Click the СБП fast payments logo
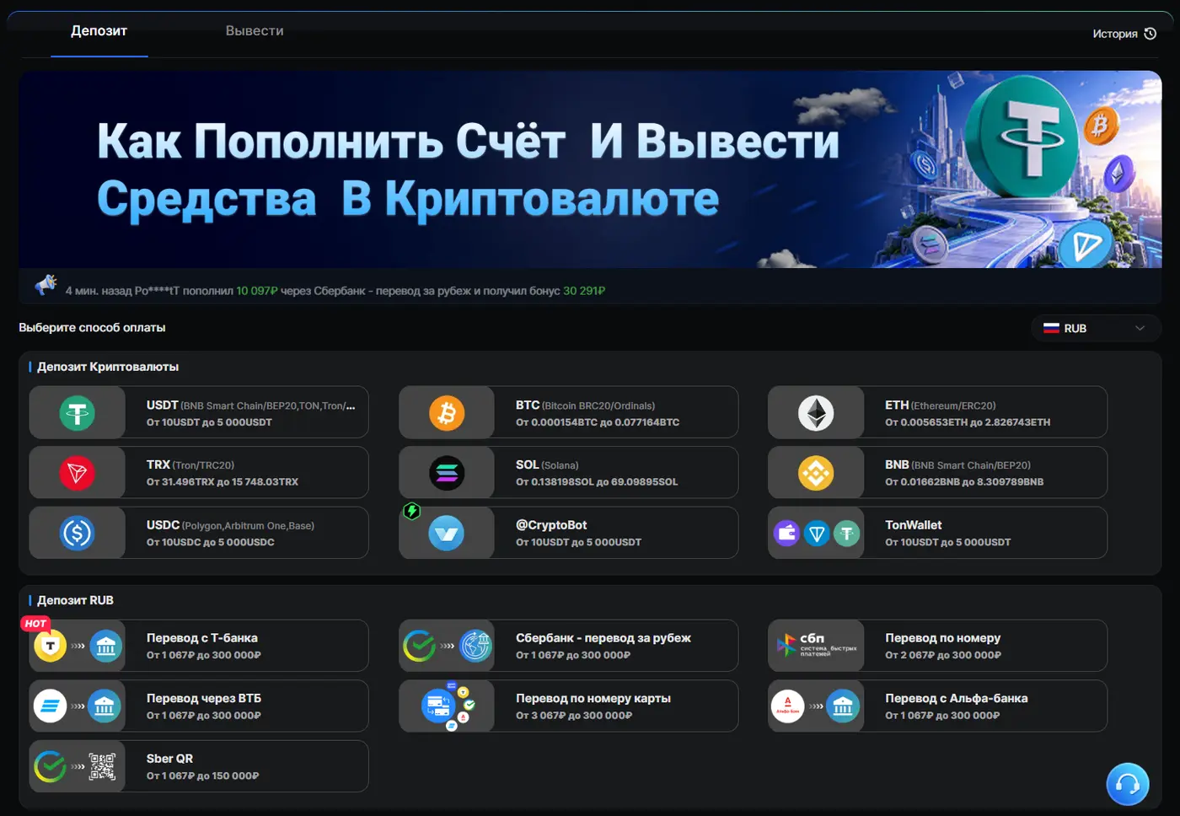Viewport: 1180px width, 816px height. pos(816,646)
